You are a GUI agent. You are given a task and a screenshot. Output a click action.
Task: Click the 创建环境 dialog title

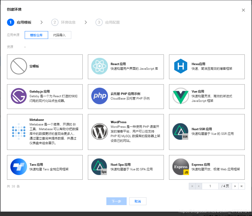14,9
